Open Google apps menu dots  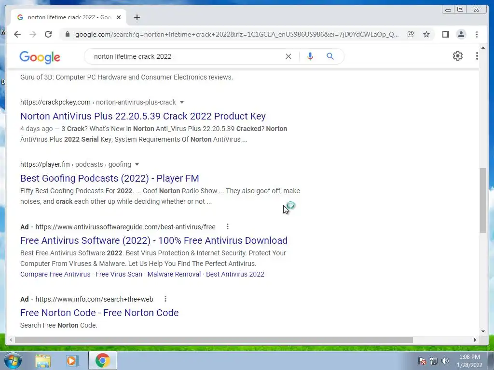coord(477,56)
